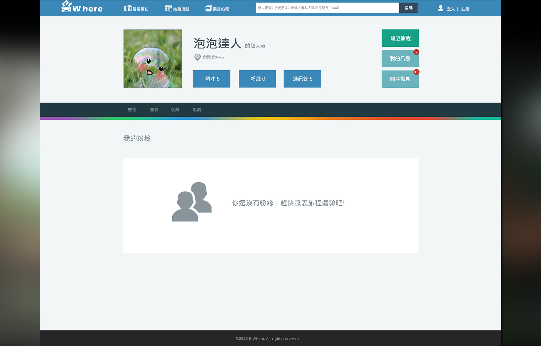The height and width of the screenshot is (346, 541).
Task: Click the red 16 notification badge
Action: 416,72
